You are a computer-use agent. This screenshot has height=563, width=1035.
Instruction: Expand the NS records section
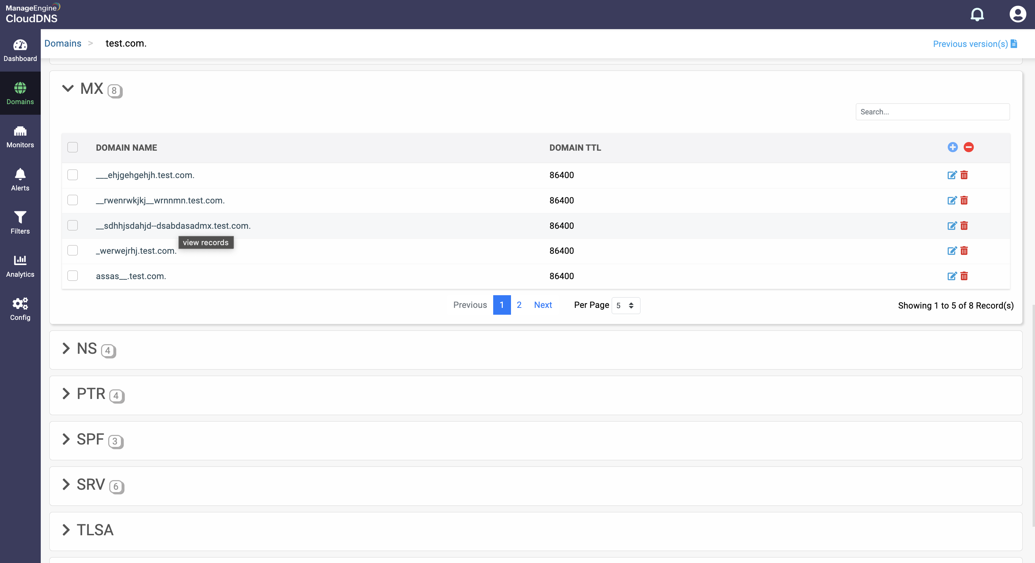pos(66,348)
